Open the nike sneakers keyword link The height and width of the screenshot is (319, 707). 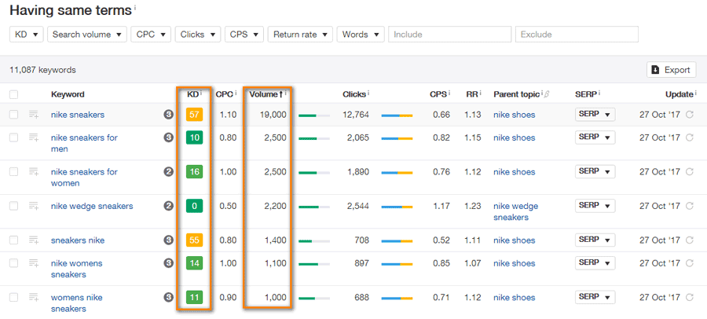(78, 115)
